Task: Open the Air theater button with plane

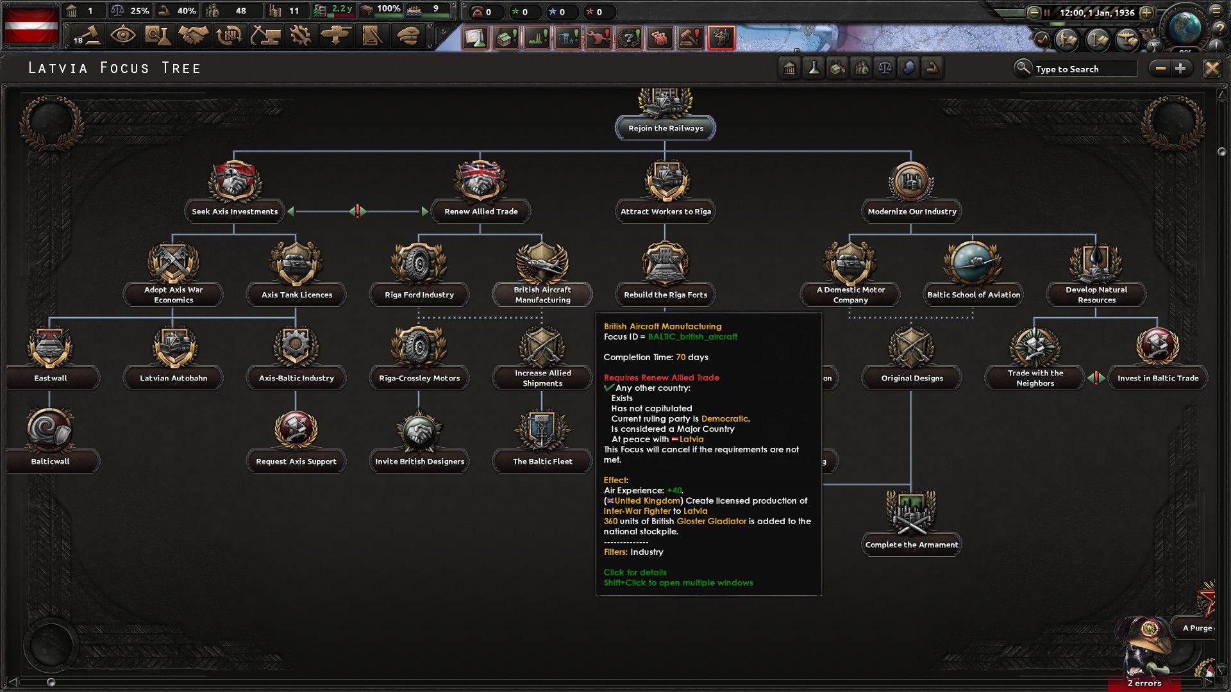Action: point(1127,40)
